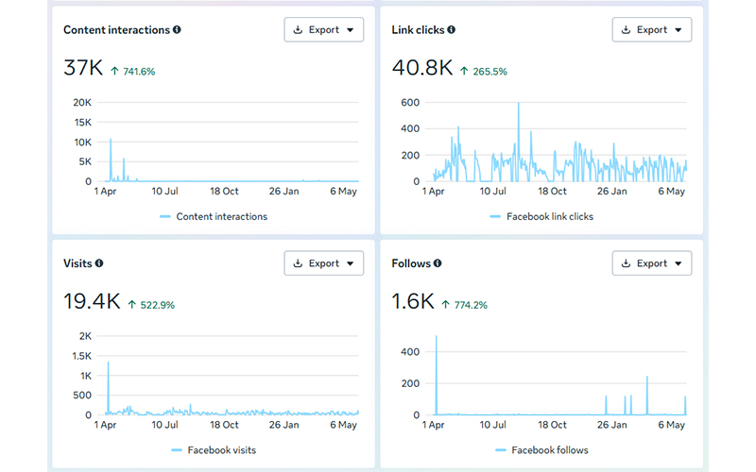Image resolution: width=756 pixels, height=472 pixels.
Task: Select the 40.8K link clicks total
Action: point(422,67)
